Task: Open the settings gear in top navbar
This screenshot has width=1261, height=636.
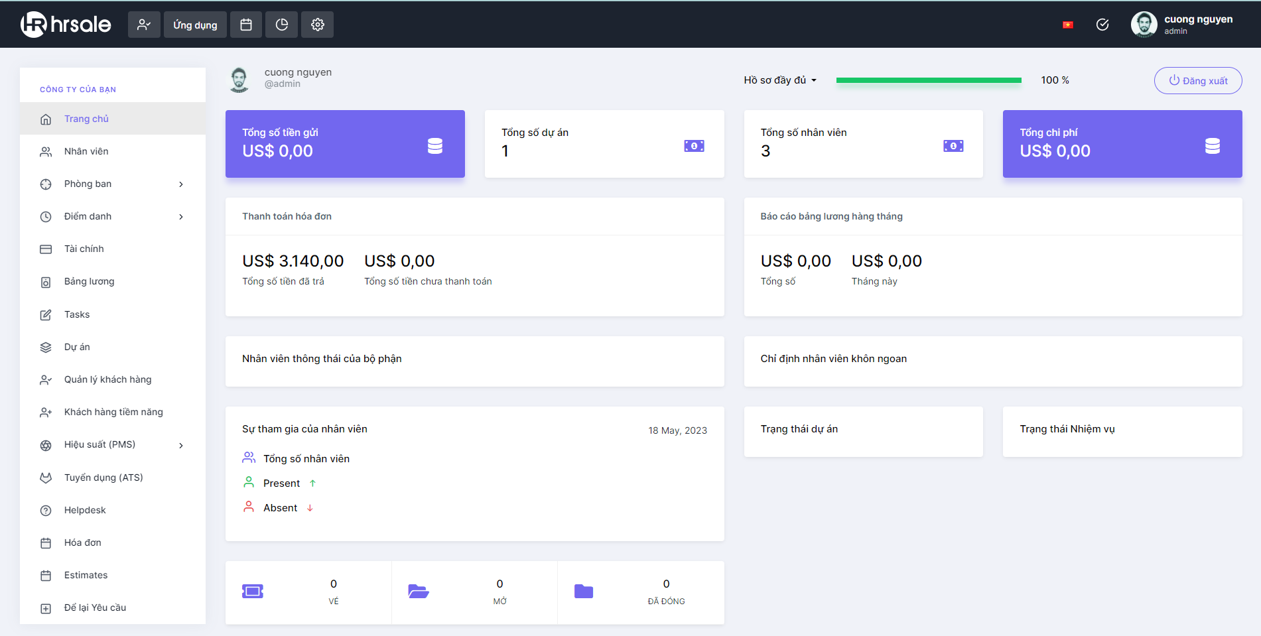Action: click(x=318, y=25)
